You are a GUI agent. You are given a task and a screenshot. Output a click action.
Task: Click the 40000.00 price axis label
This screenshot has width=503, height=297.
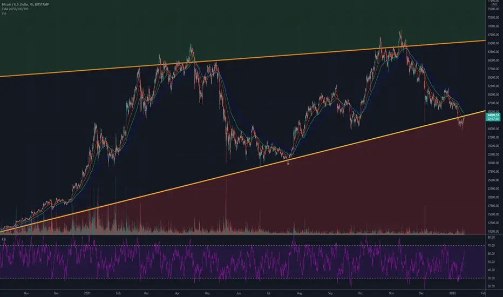click(x=493, y=129)
